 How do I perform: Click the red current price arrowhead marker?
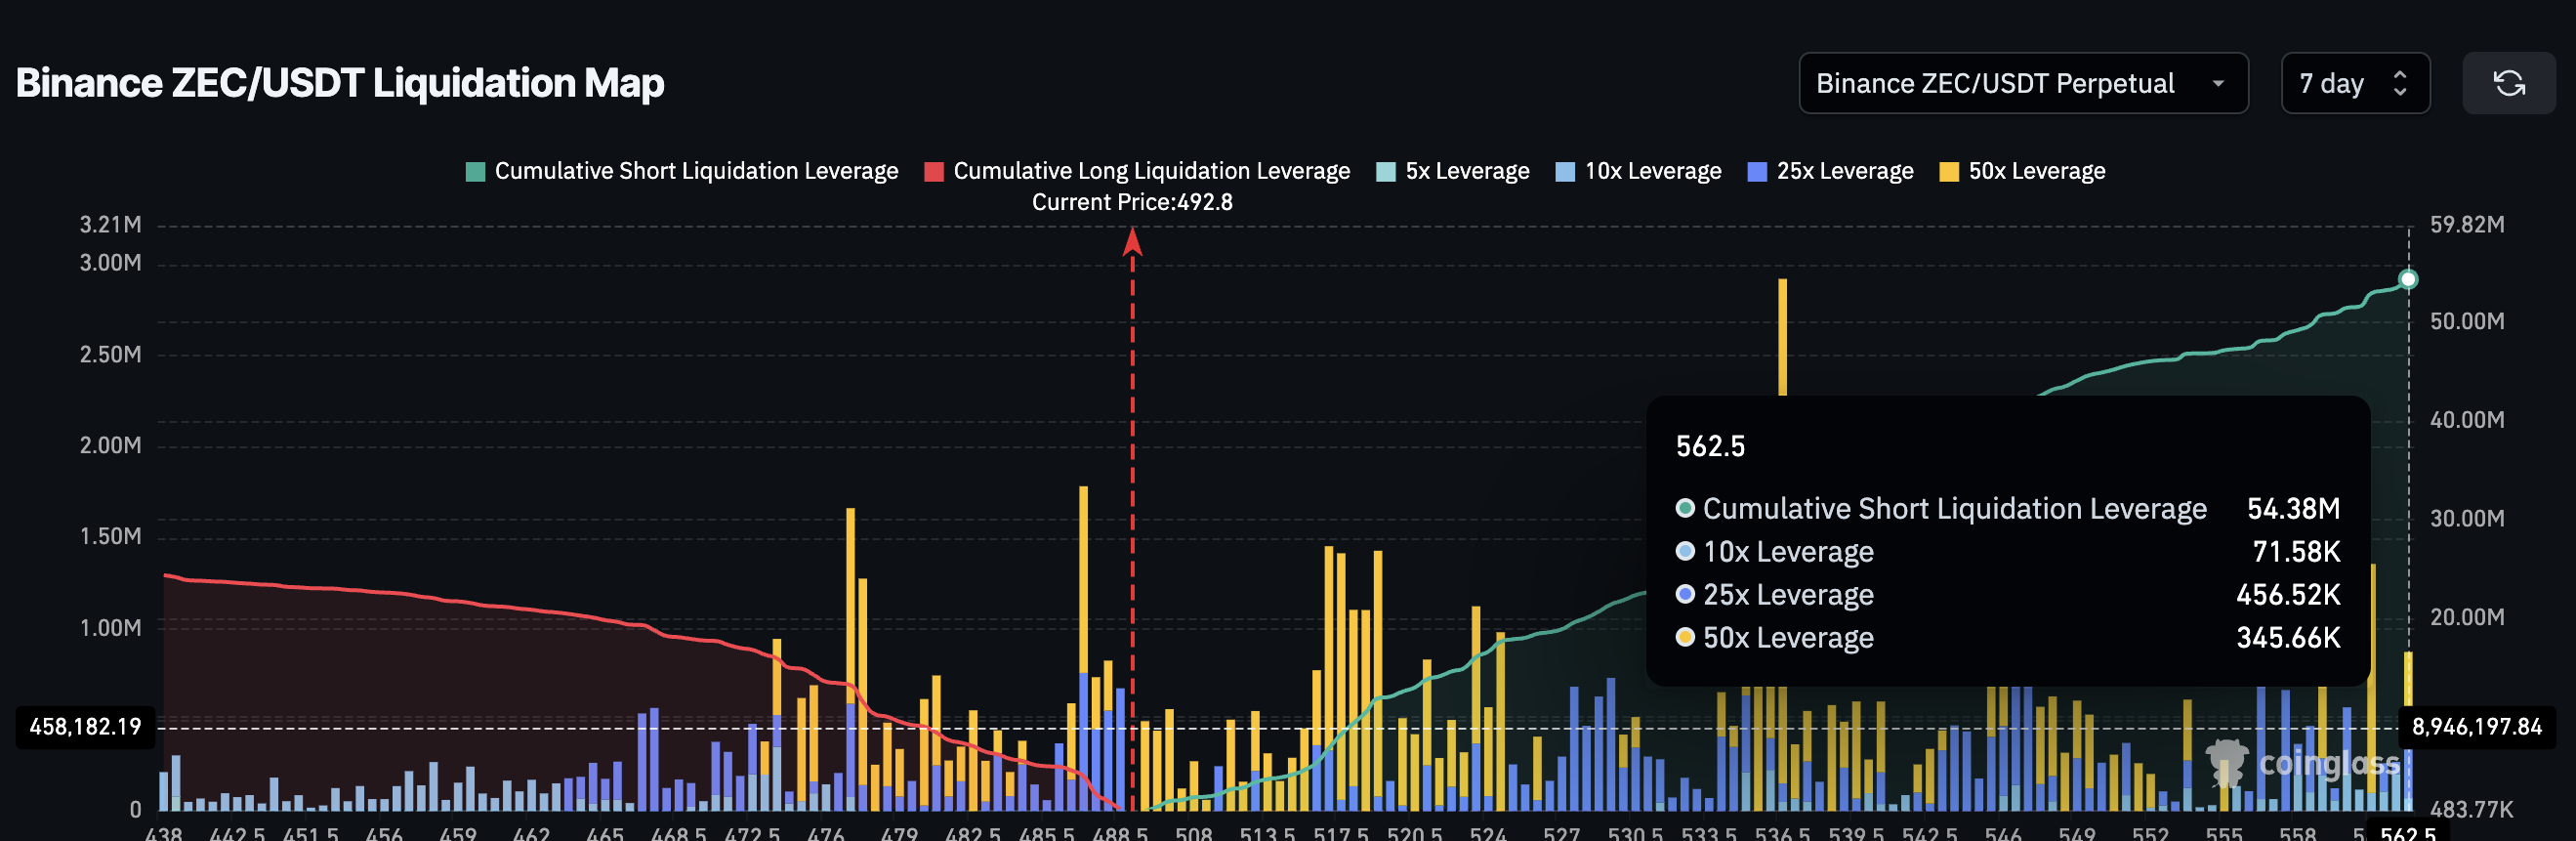(x=1132, y=241)
